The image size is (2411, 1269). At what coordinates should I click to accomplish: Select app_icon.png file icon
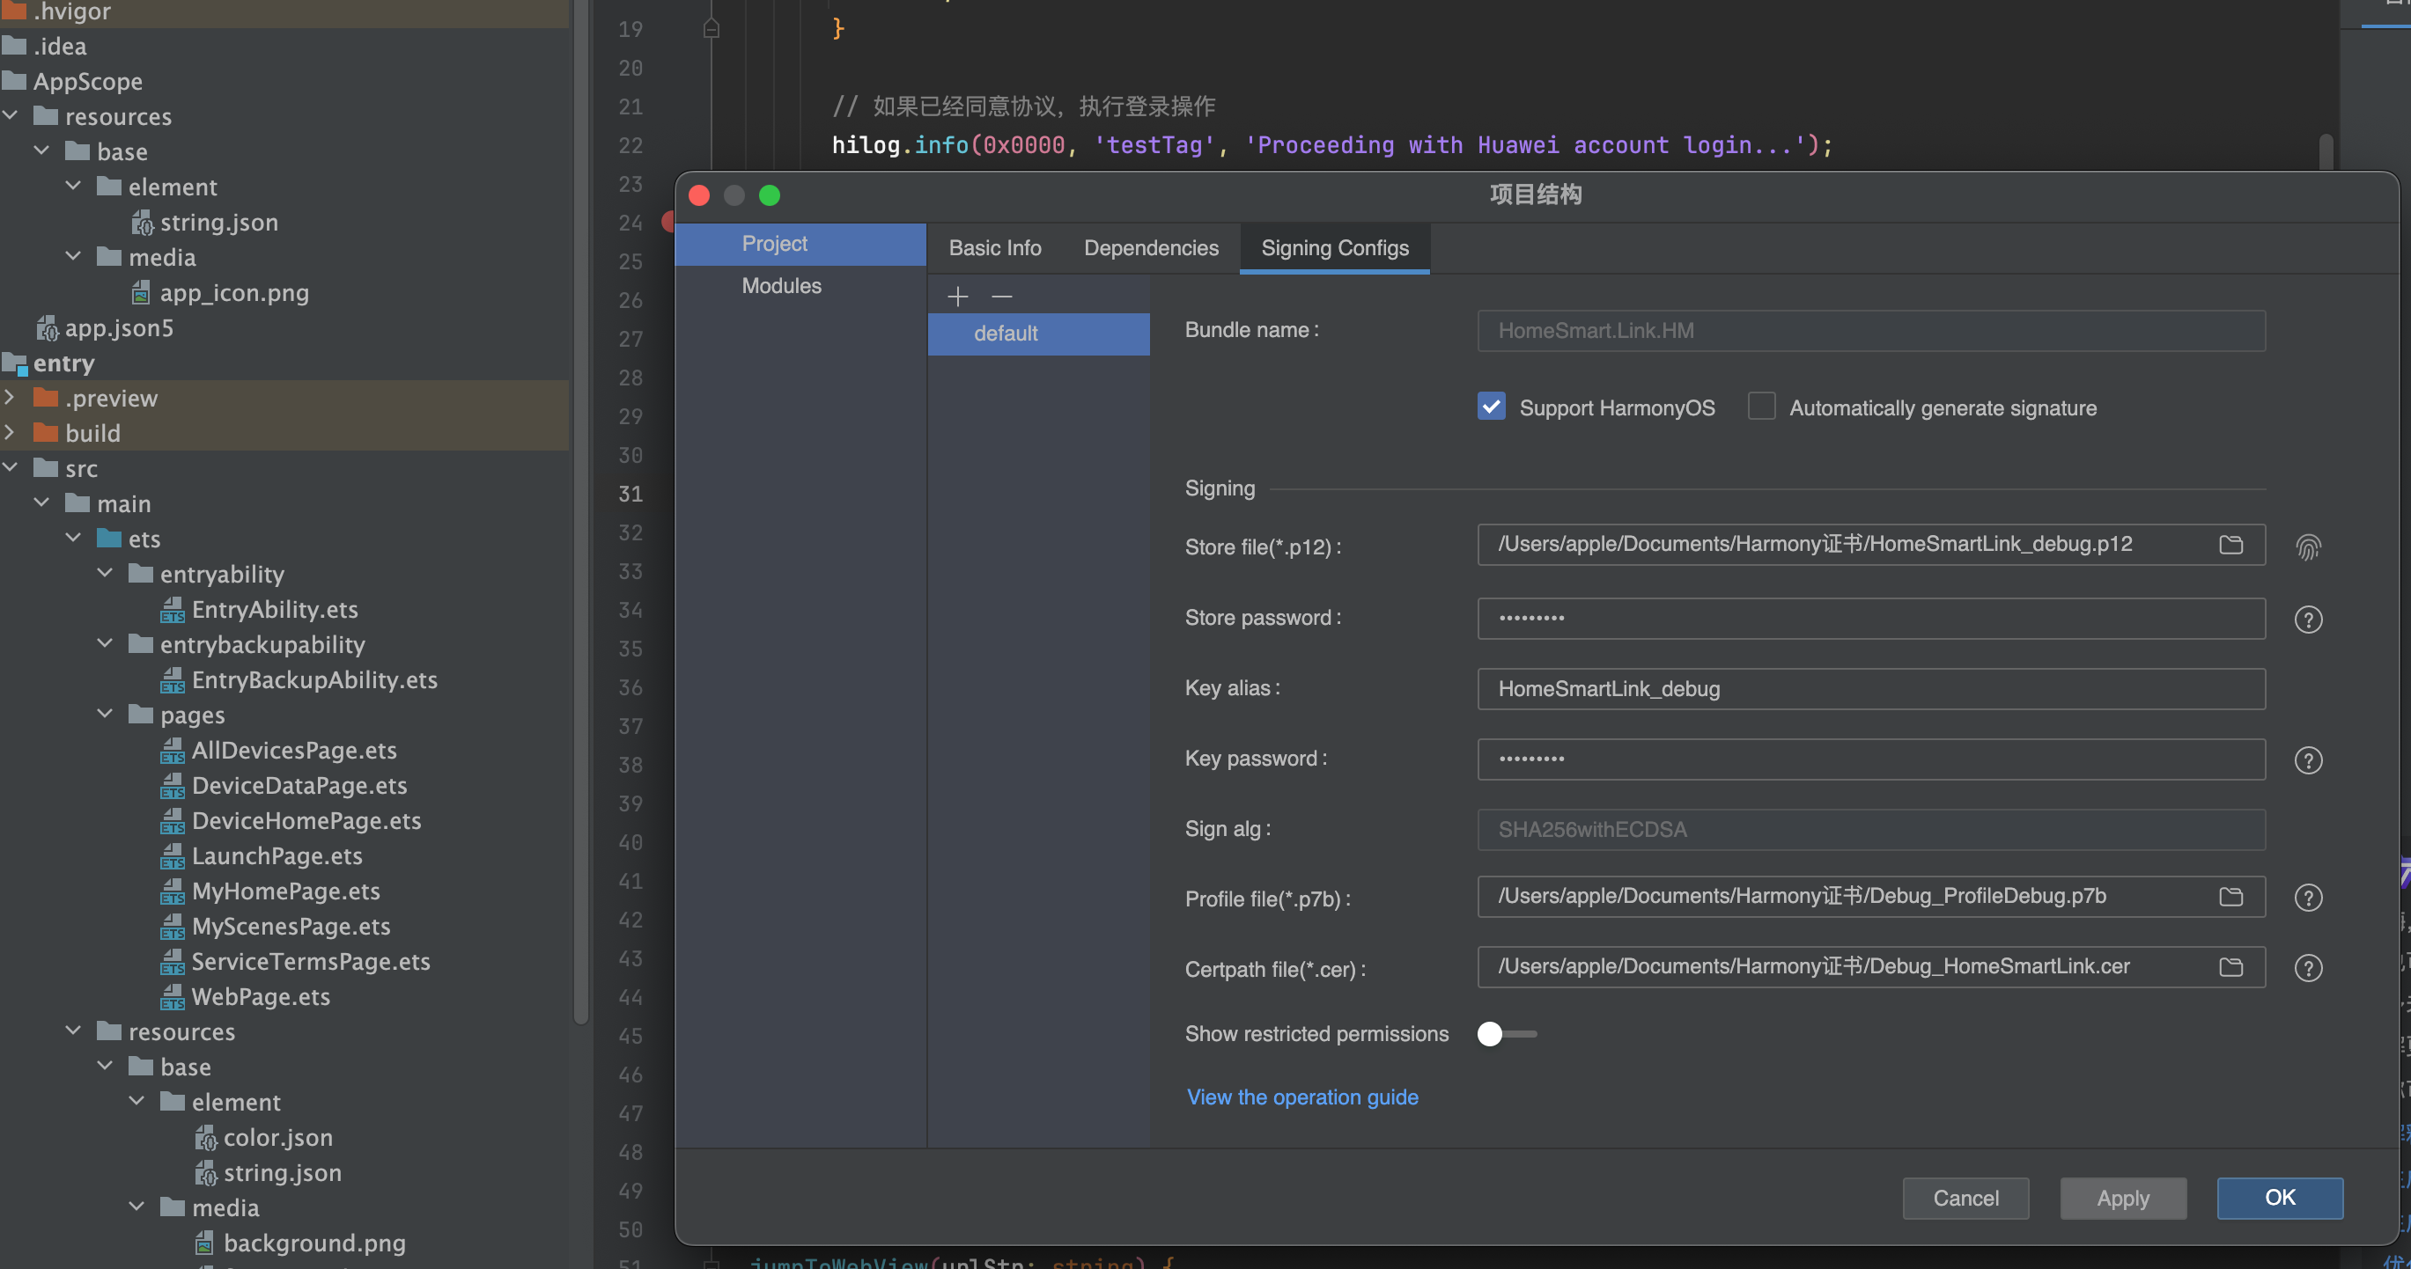coord(140,293)
